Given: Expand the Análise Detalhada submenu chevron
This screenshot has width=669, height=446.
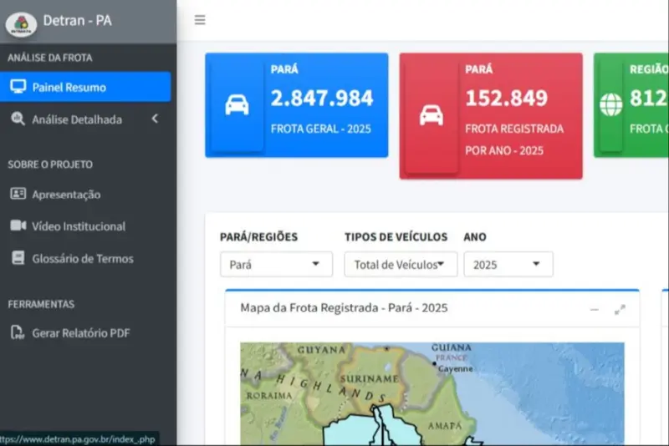Looking at the screenshot, I should 155,119.
